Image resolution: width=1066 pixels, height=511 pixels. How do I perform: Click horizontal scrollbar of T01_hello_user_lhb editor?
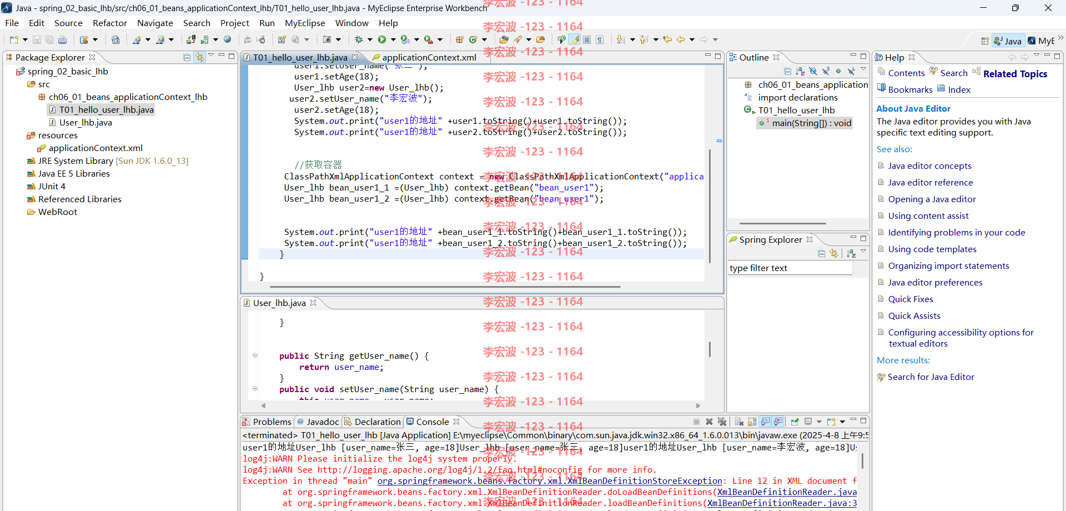445,287
